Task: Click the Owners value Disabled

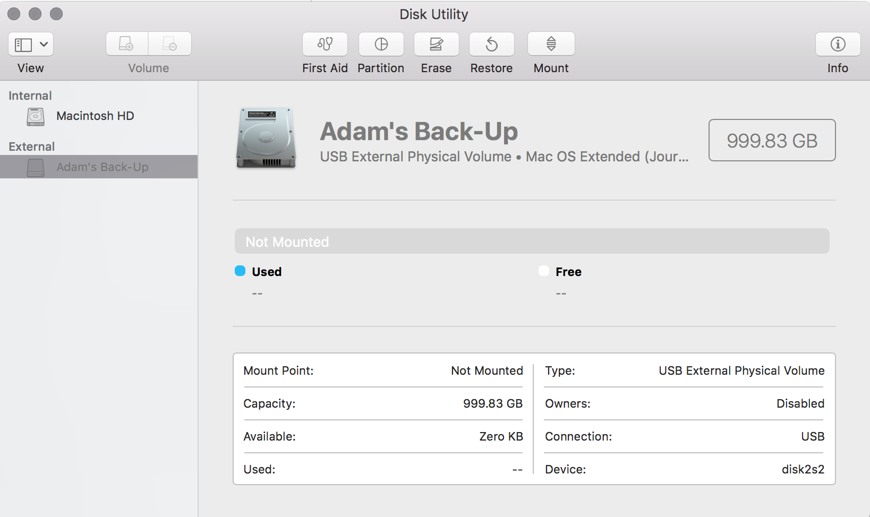Action: click(800, 403)
